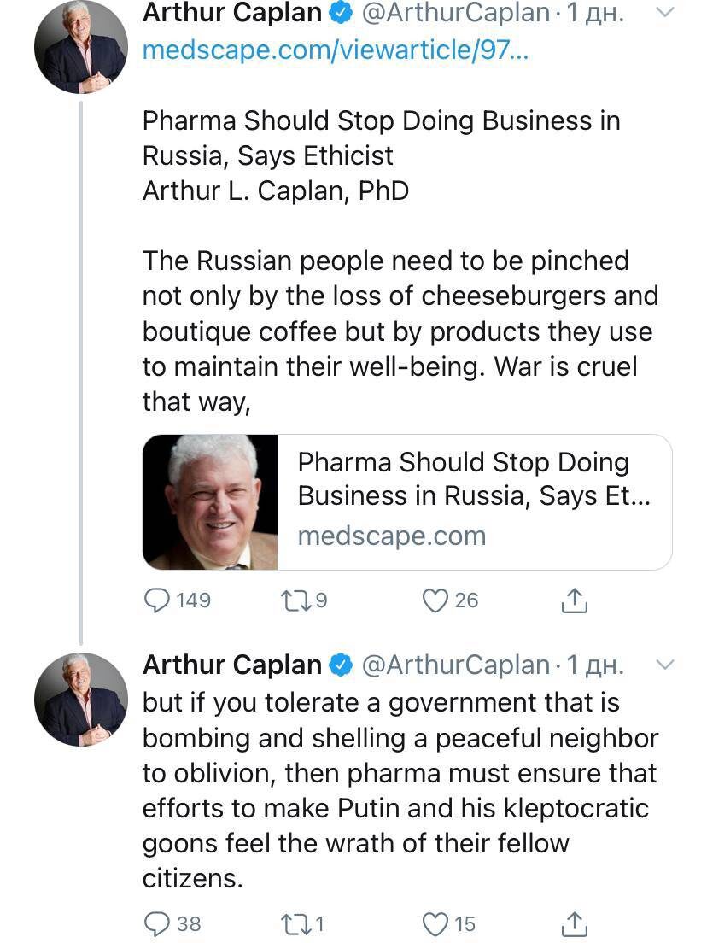Like the first tweet
The image size is (707, 943).
(x=436, y=600)
